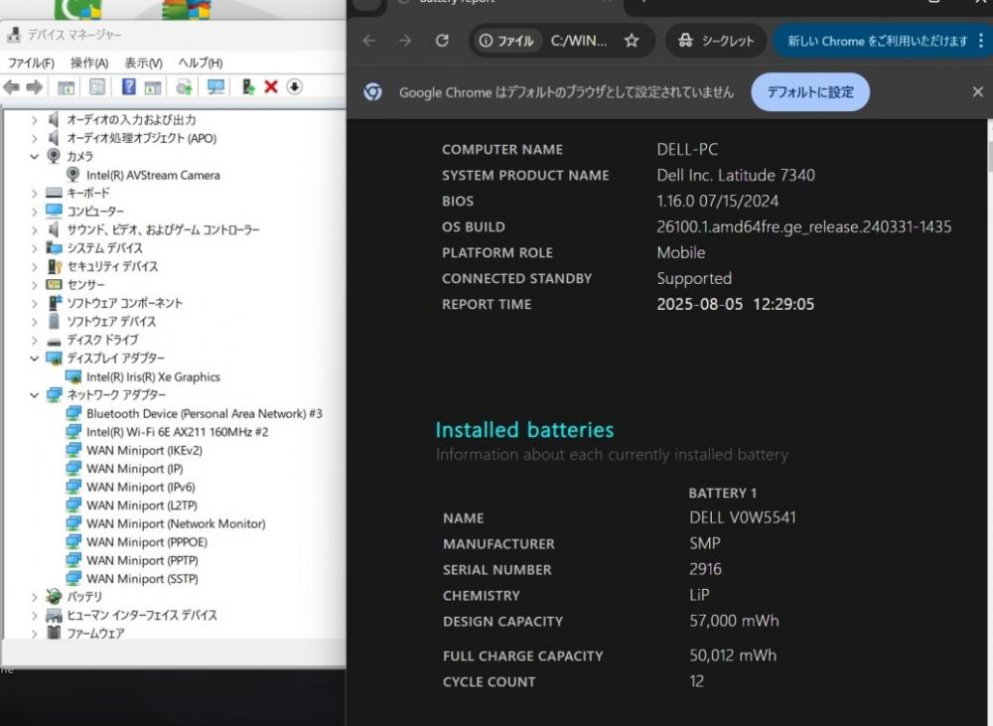This screenshot has width=993, height=726.
Task: Select WAN Miniport (Network Monitor) device
Action: coord(176,524)
